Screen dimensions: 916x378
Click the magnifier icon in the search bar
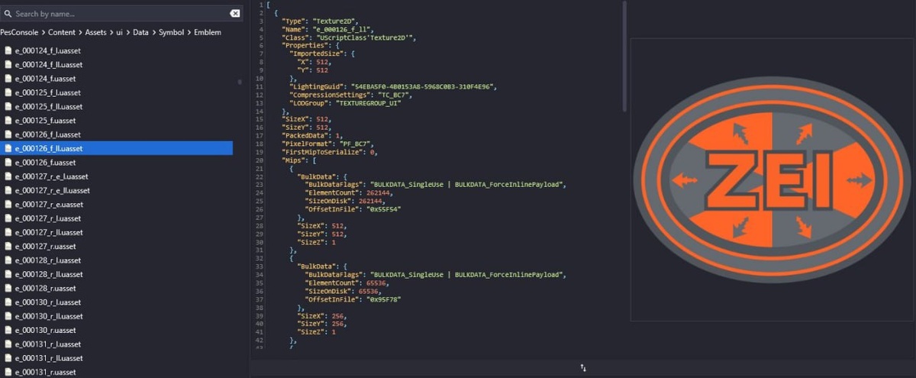coord(8,14)
